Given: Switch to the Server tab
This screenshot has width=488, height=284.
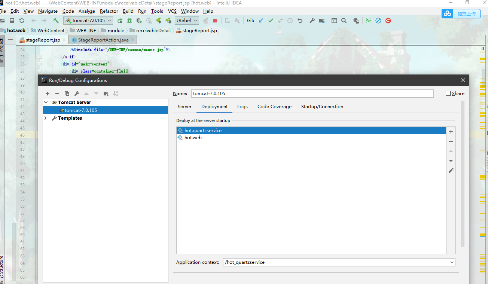Looking at the screenshot, I should 184,107.
